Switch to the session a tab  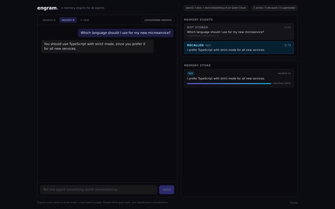(x=49, y=20)
